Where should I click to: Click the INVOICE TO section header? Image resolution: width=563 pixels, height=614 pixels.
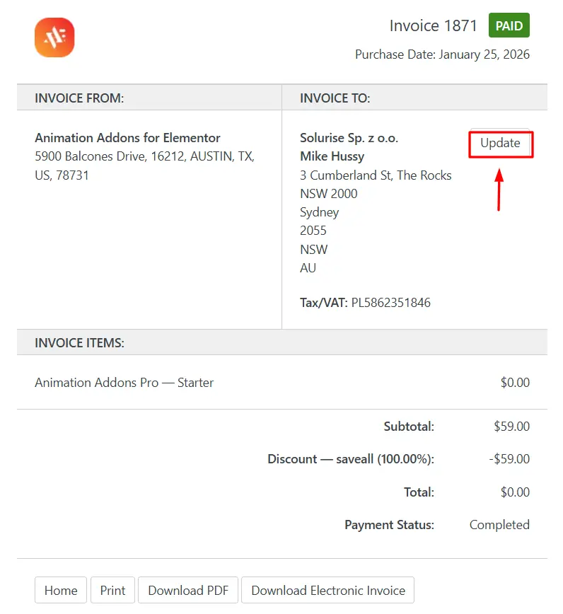(x=335, y=98)
